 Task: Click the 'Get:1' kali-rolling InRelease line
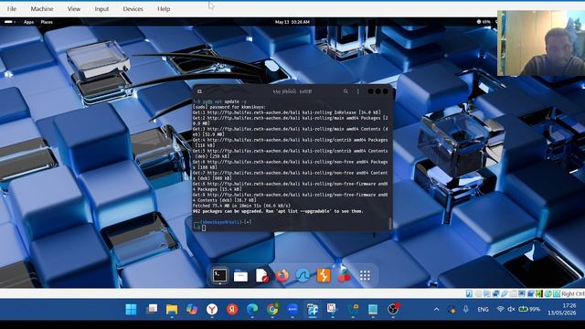(x=286, y=112)
